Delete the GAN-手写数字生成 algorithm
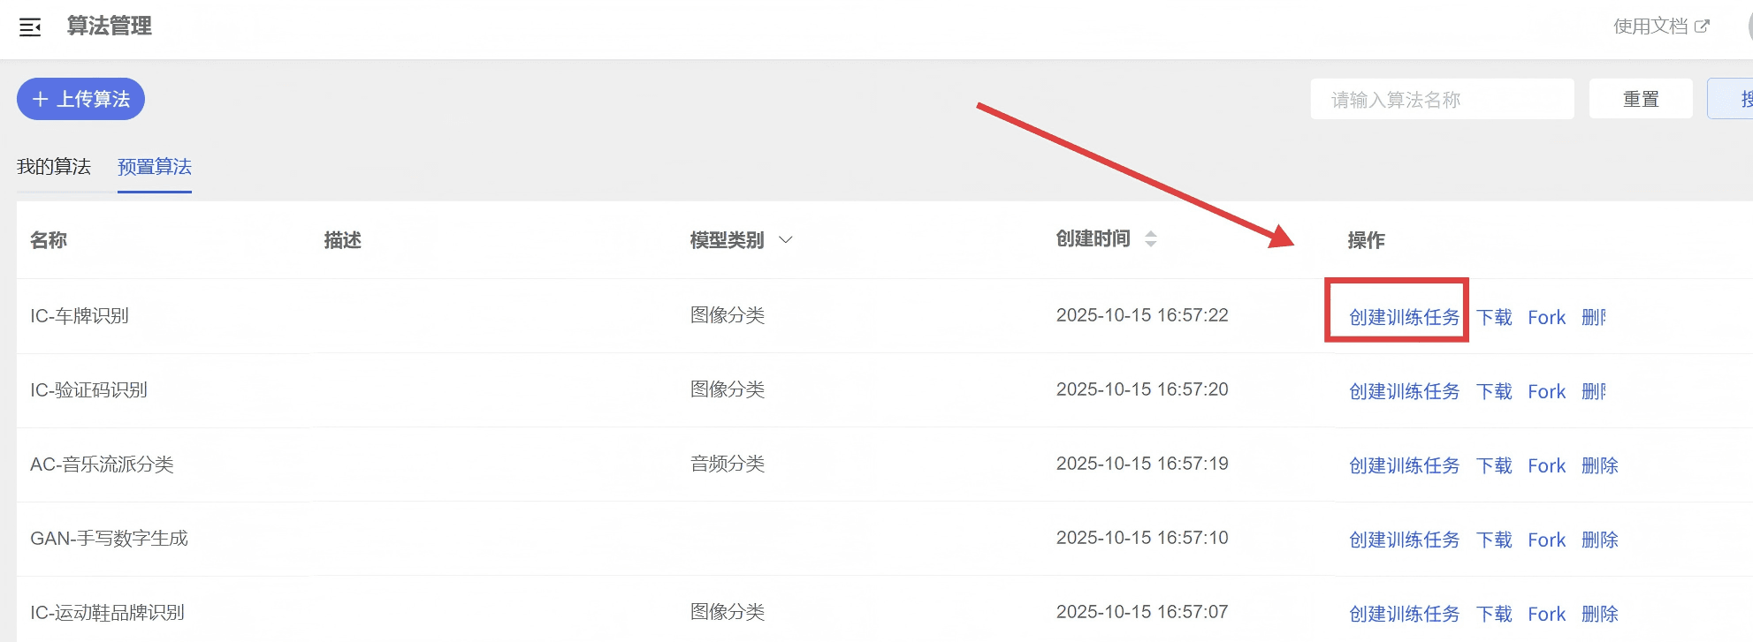The width and height of the screenshot is (1753, 642). click(x=1599, y=540)
